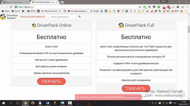The image size is (190, 106).
Task: Open the Windows Start menu
Action: coord(4,103)
